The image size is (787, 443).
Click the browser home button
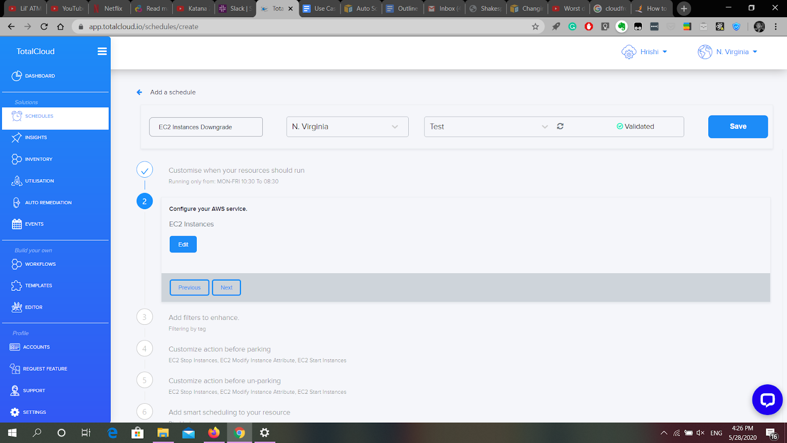pos(61,27)
